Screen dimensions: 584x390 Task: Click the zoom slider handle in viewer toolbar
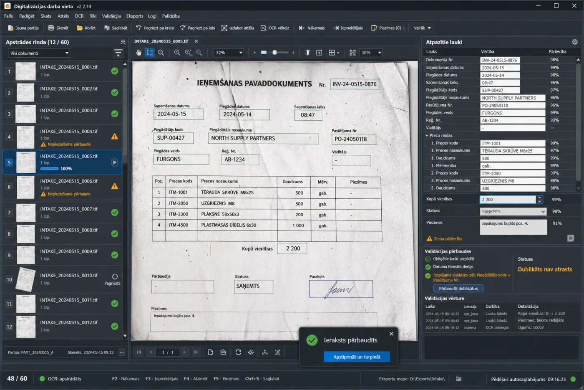pos(274,53)
